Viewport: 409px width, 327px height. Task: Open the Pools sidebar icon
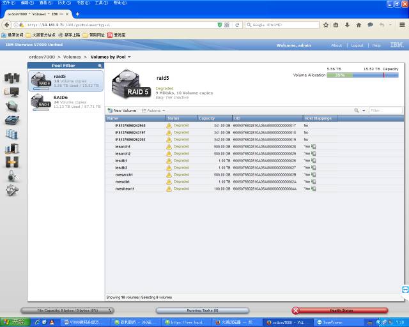(x=12, y=106)
